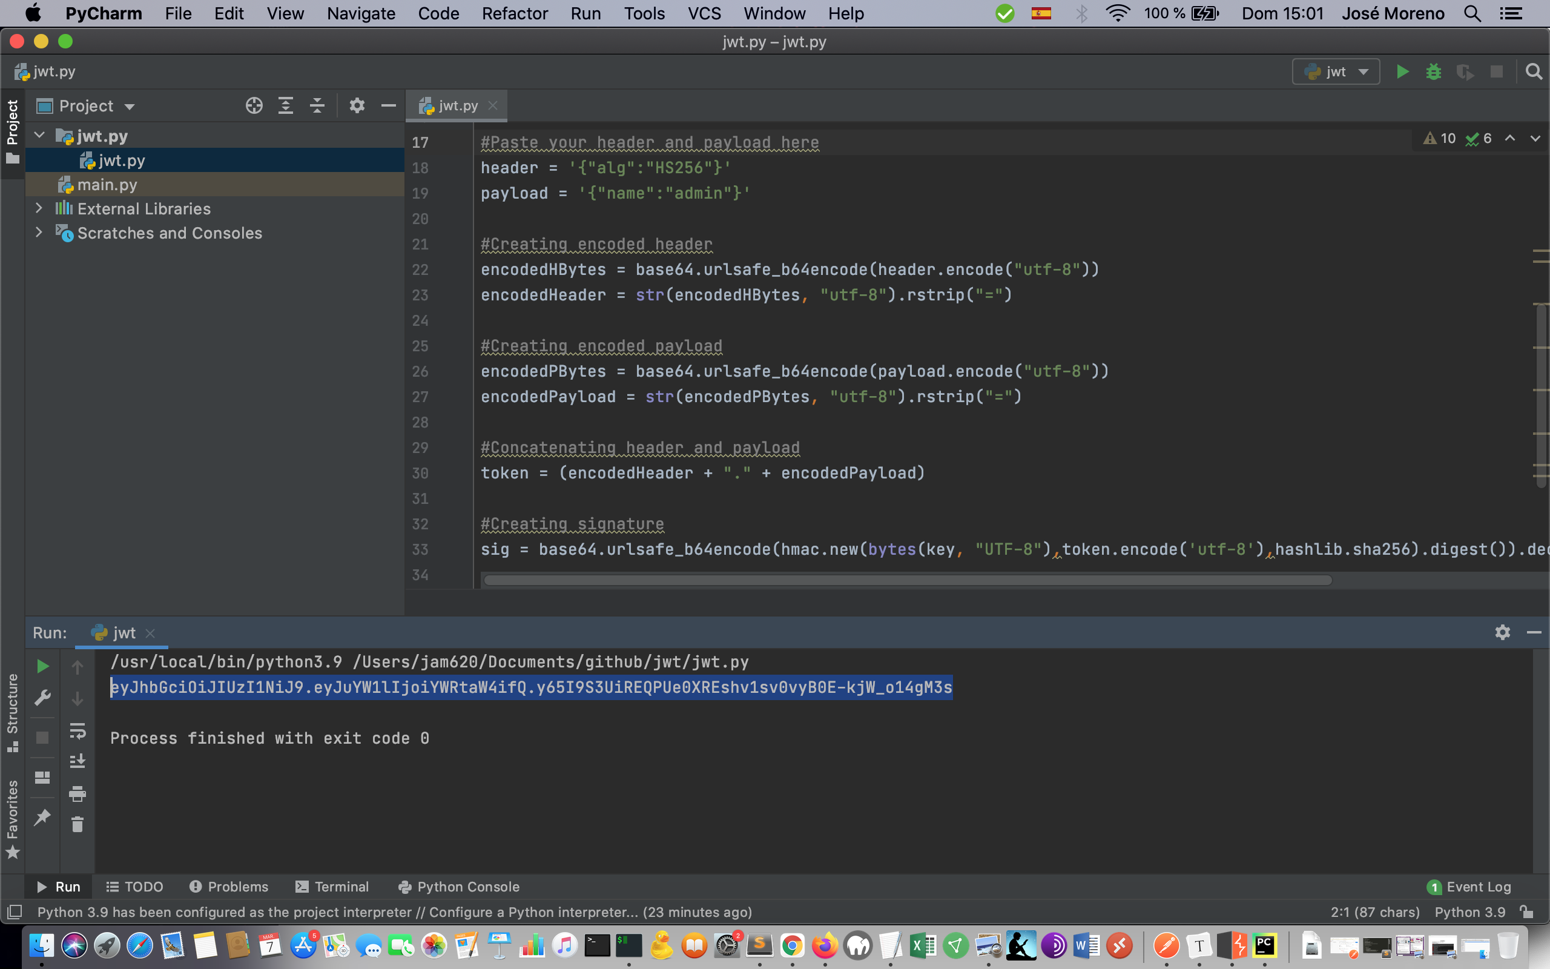Jump to previous highlighted error arrow

1510,139
